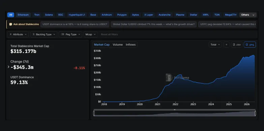Click Reset all filters
264x131 pixels.
click(x=110, y=34)
